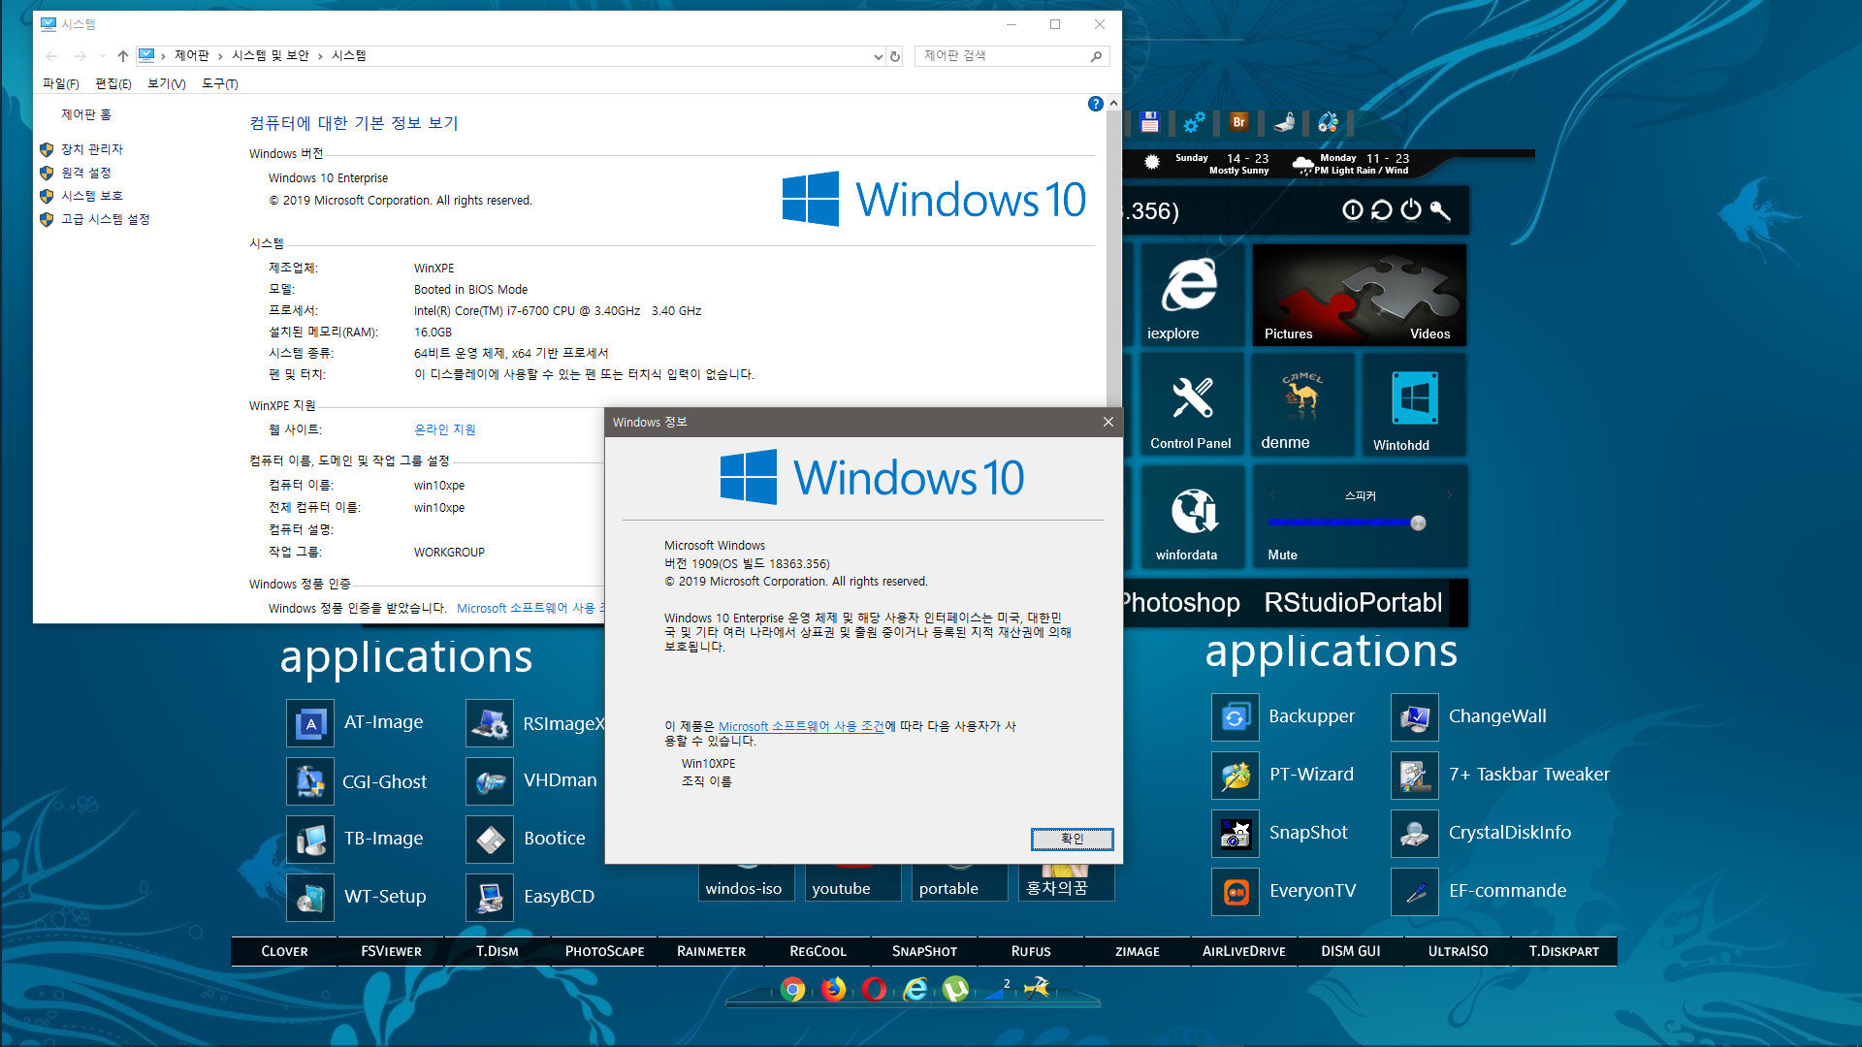
Task: Click the blue help question mark icon
Action: (1095, 104)
